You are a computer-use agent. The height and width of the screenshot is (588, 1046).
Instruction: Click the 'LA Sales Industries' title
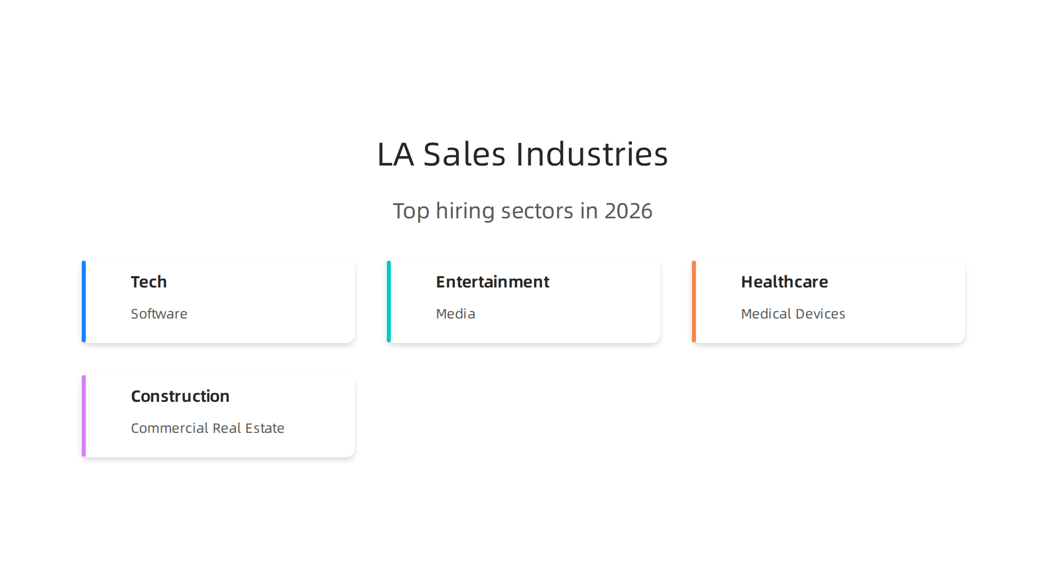[x=522, y=154]
